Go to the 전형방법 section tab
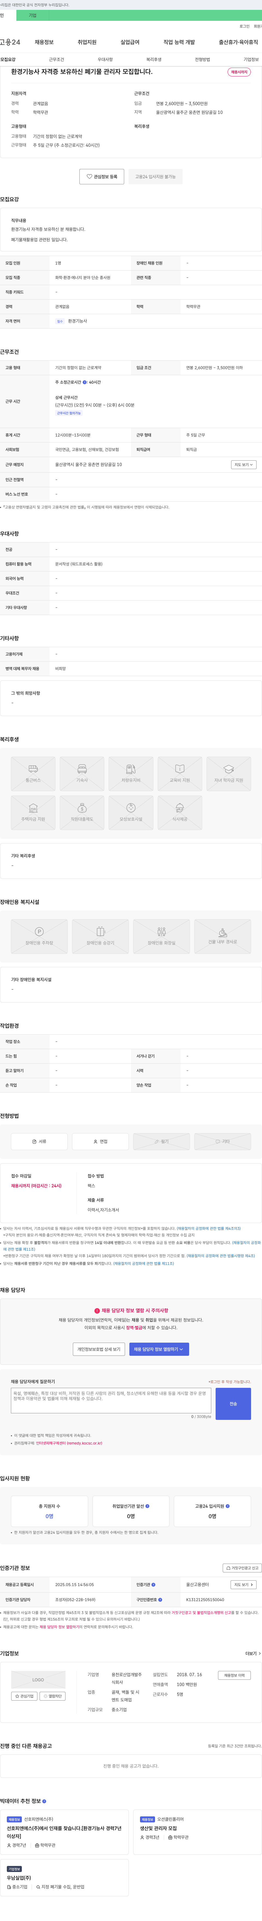 pos(203,60)
